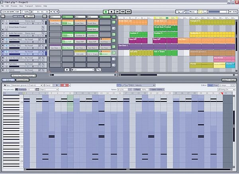Click the track pane layout icon at top-left

[3, 16]
